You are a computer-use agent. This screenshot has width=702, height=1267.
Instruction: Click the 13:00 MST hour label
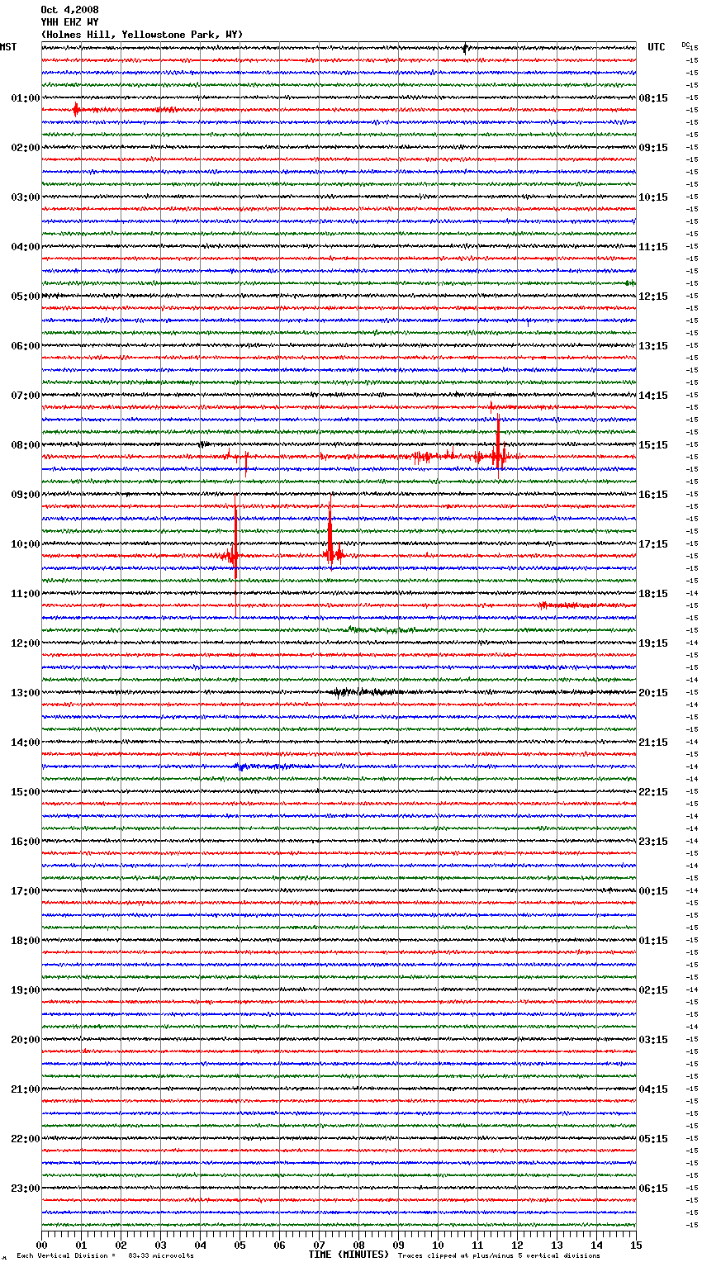coord(26,693)
